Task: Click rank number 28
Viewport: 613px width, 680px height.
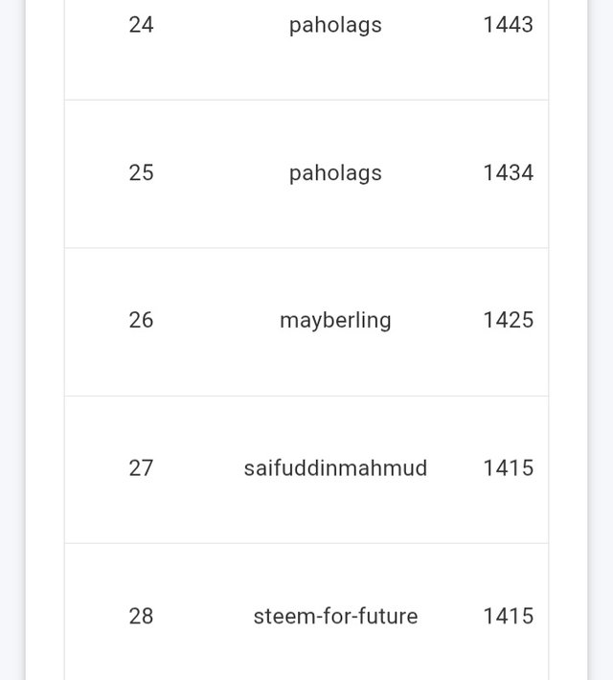Action: (141, 616)
